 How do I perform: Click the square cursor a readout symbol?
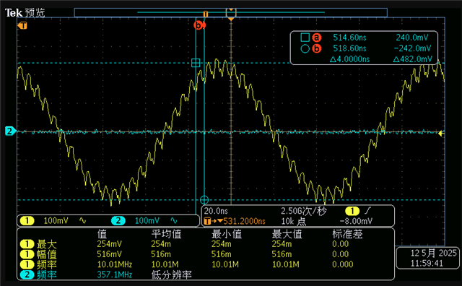[x=305, y=38]
